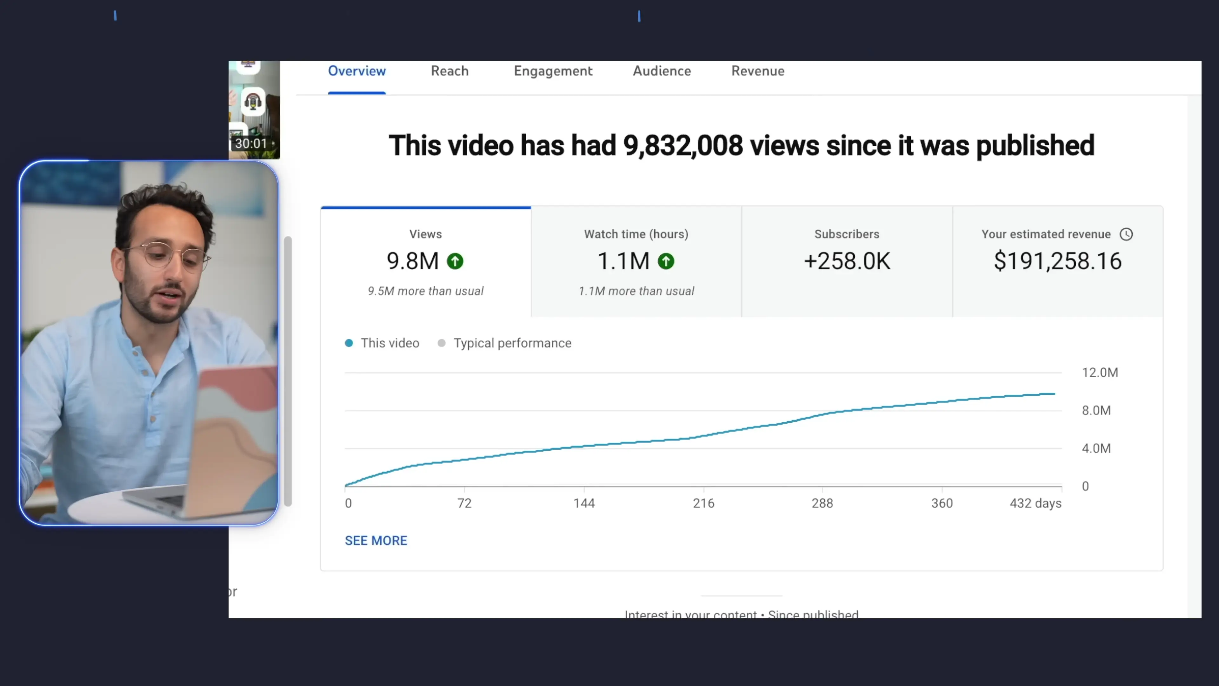Click the 30:01 video duration badge
This screenshot has width=1219, height=686.
(x=251, y=144)
